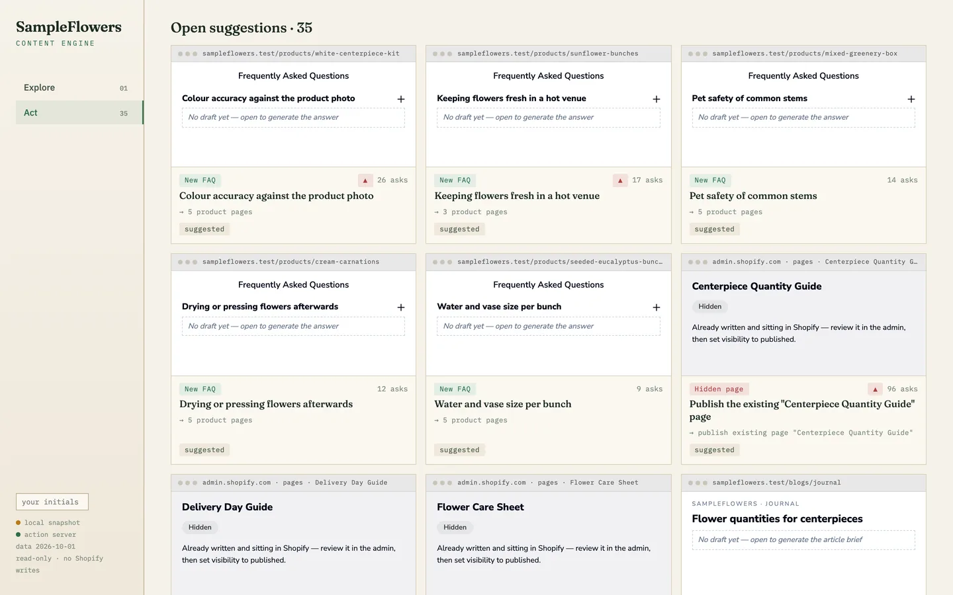The height and width of the screenshot is (595, 953).
Task: Expand the Keeping flowers fresh plus icon
Action: click(x=657, y=99)
